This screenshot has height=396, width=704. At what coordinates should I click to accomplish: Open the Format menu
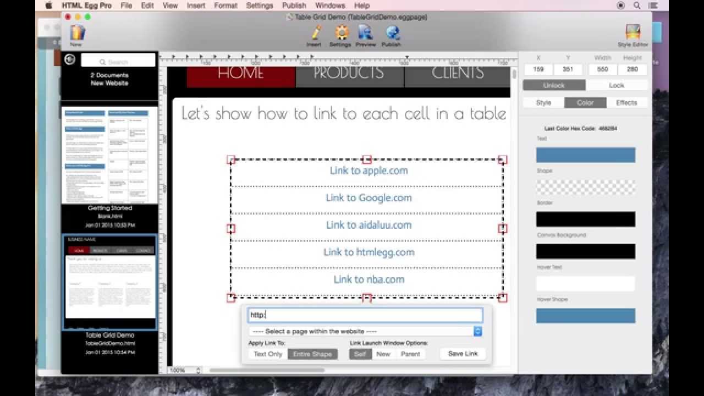[226, 5]
